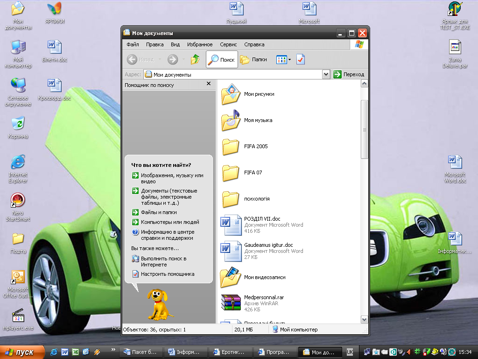
Task: Select the Сетевое окружение desktop icon
Action: coord(18,92)
